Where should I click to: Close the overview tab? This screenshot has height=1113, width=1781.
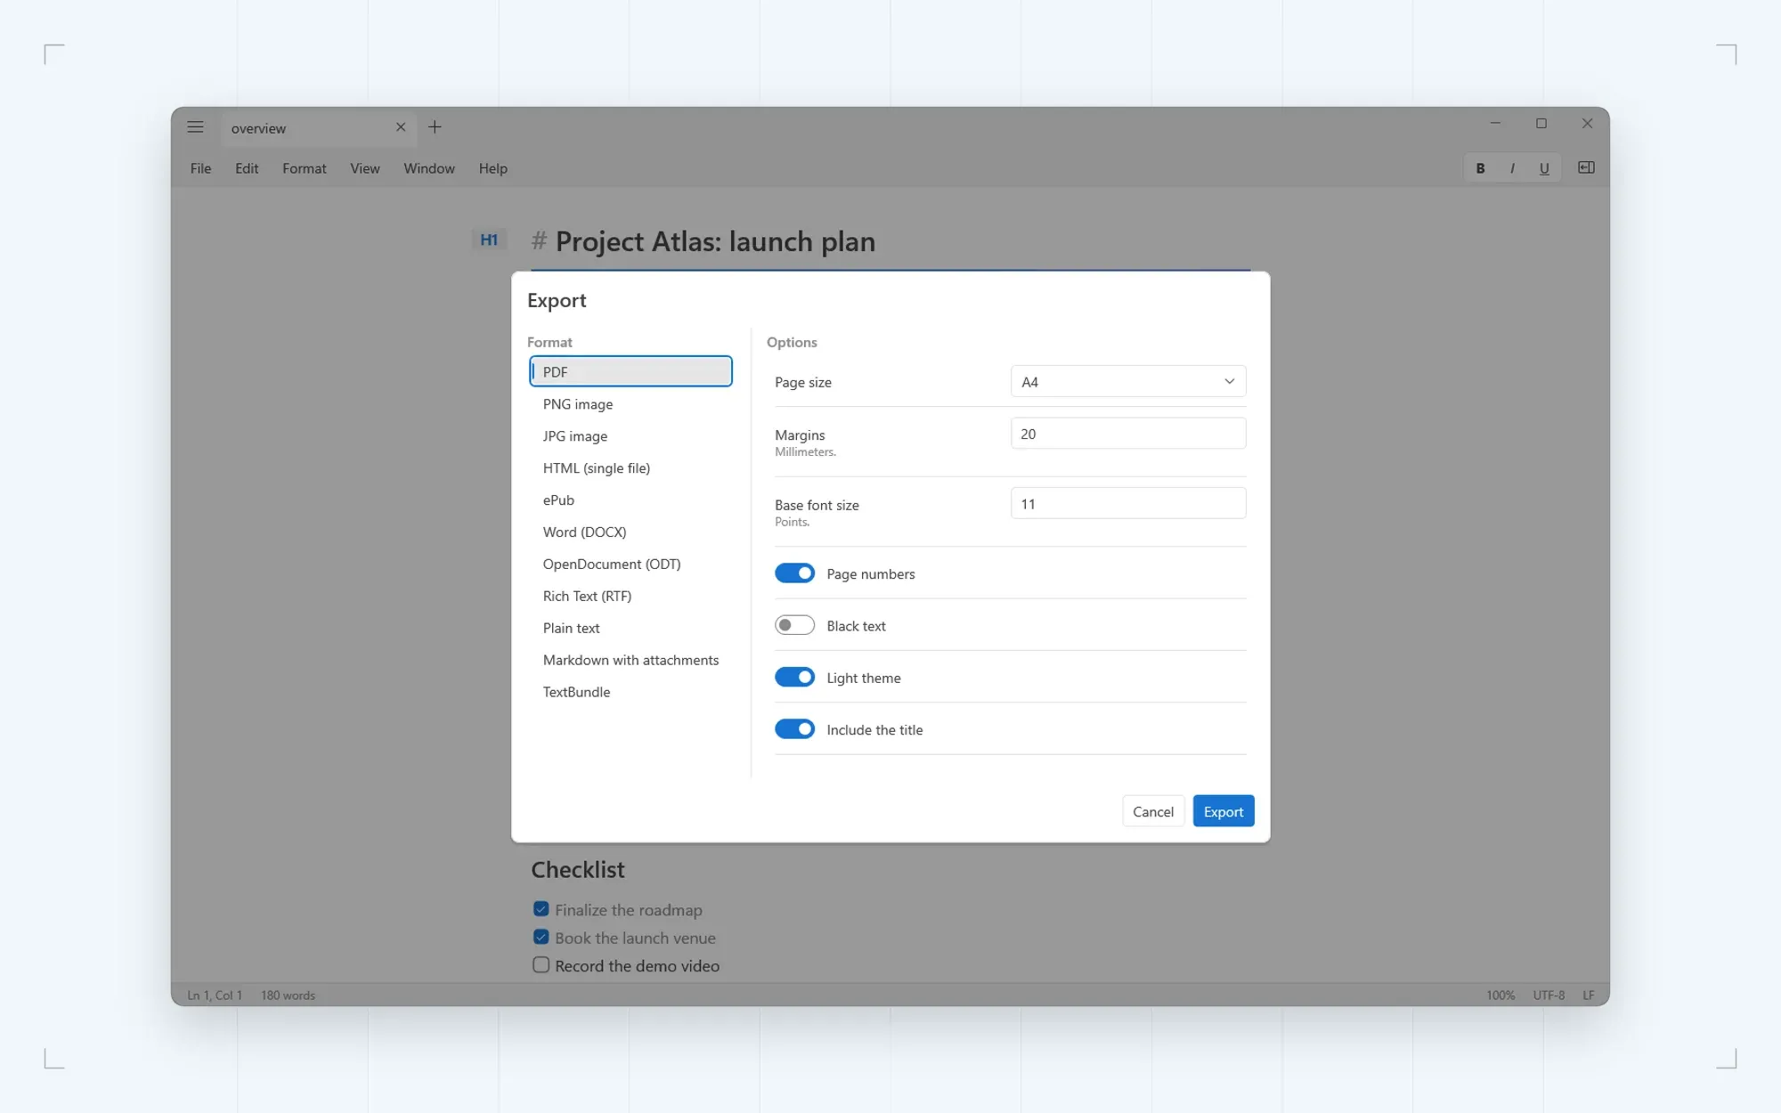tap(401, 127)
